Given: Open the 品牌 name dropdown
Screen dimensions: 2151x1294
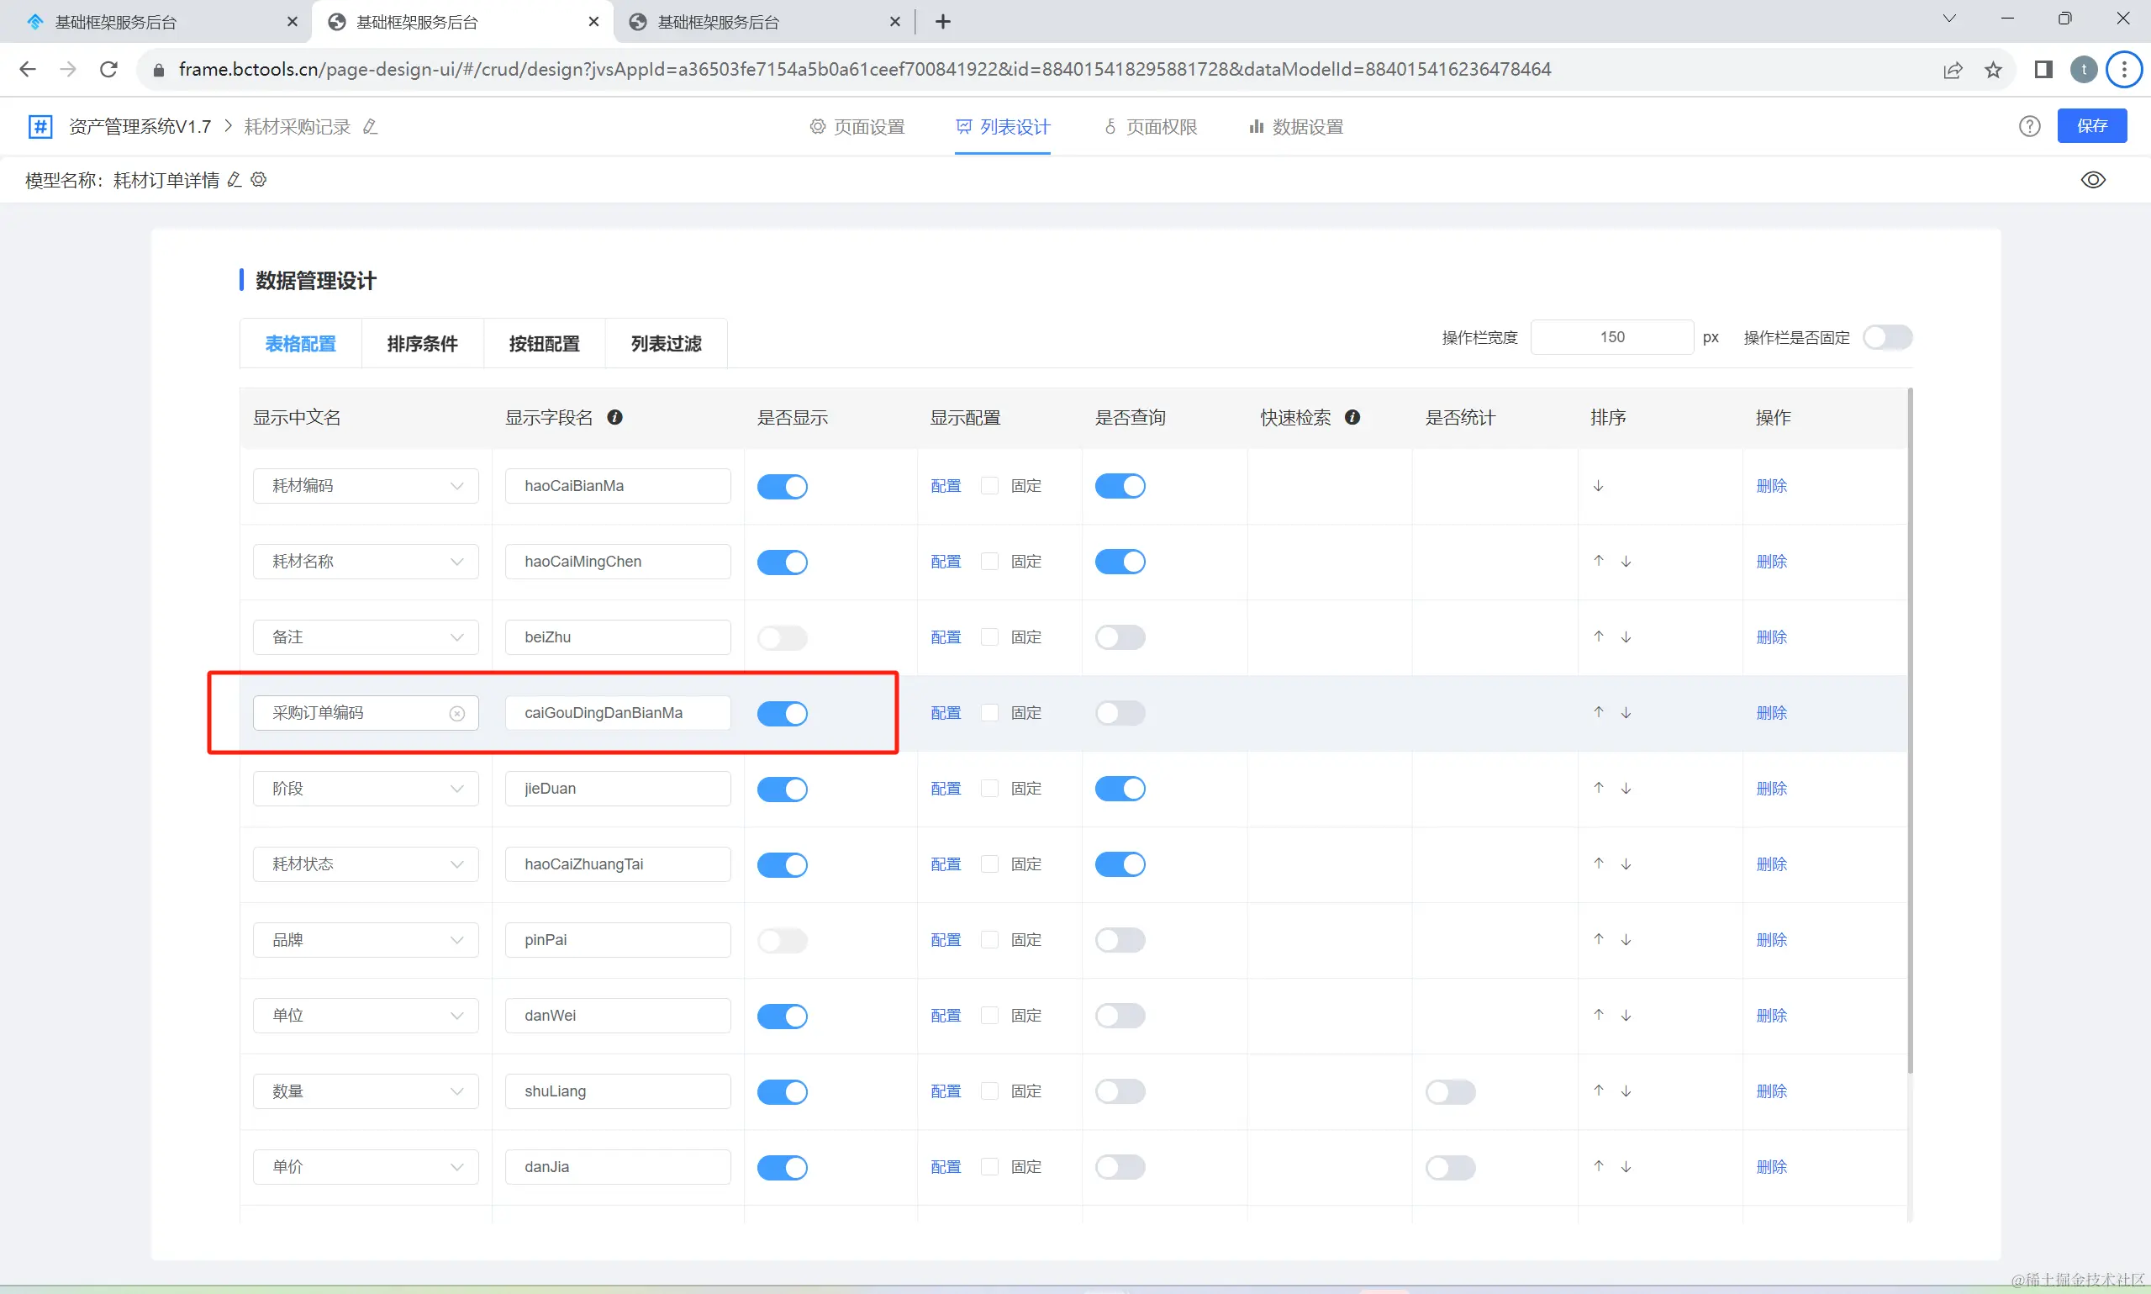Looking at the screenshot, I should tap(366, 940).
